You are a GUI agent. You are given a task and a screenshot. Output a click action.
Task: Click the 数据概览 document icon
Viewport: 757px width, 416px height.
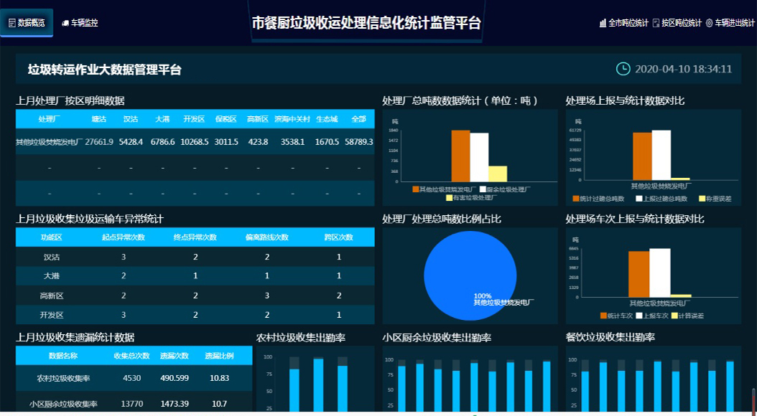[12, 23]
